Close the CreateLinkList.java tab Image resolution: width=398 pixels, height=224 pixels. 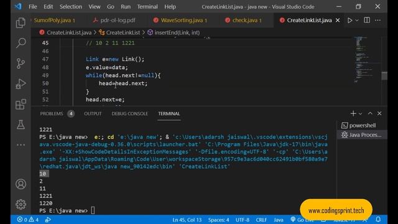[x=338, y=21]
